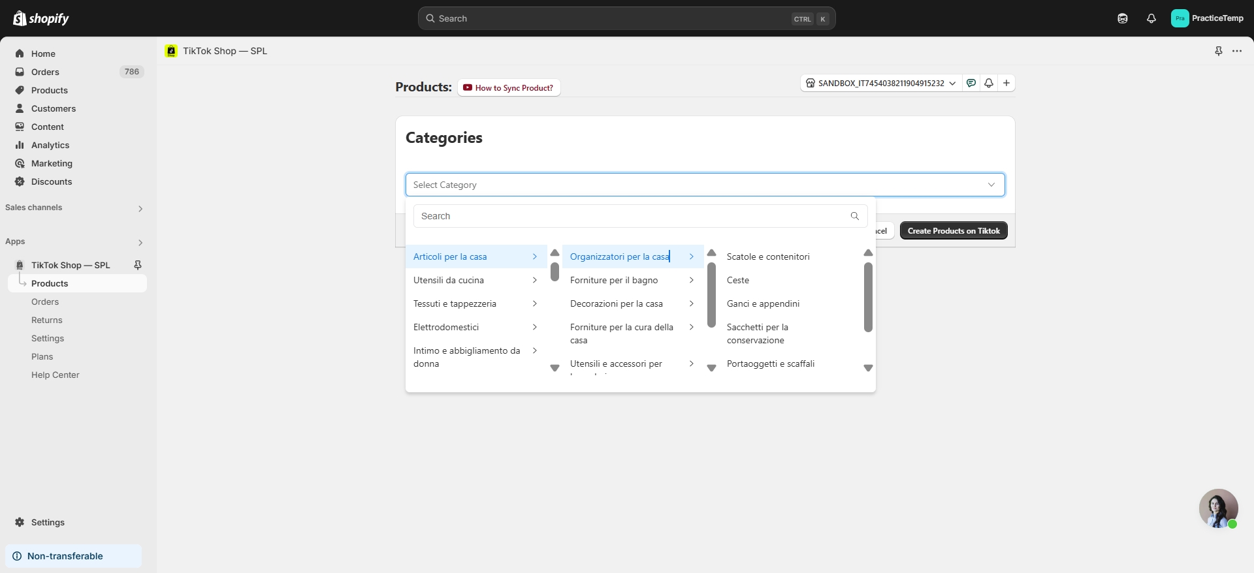Open the Sidekick assistant icon in top bar
The width and height of the screenshot is (1254, 573).
coord(1122,18)
